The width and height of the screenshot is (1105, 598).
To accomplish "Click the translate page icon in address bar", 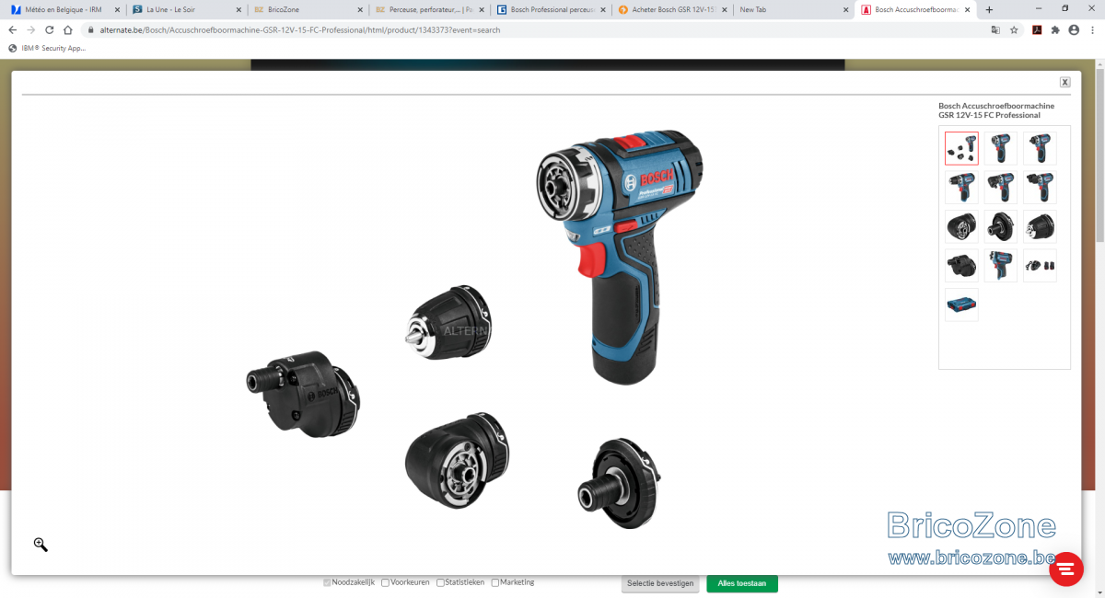I will tap(995, 29).
